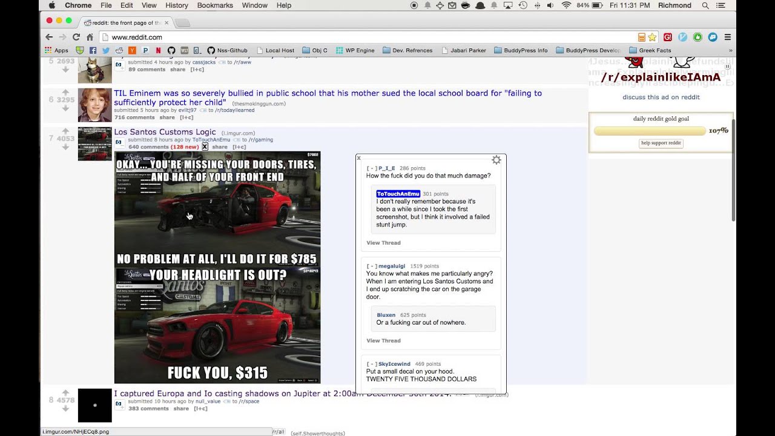This screenshot has width=775, height=436.
Task: Open Chrome hamburger menu
Action: pyautogui.click(x=727, y=37)
